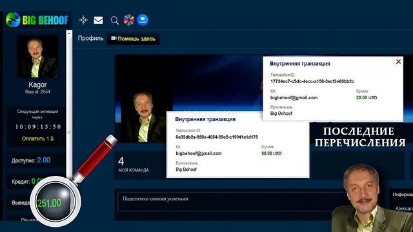Click the sidebar scrollbar up arrow
Screen dimensions: 413x232
(x=69, y=34)
